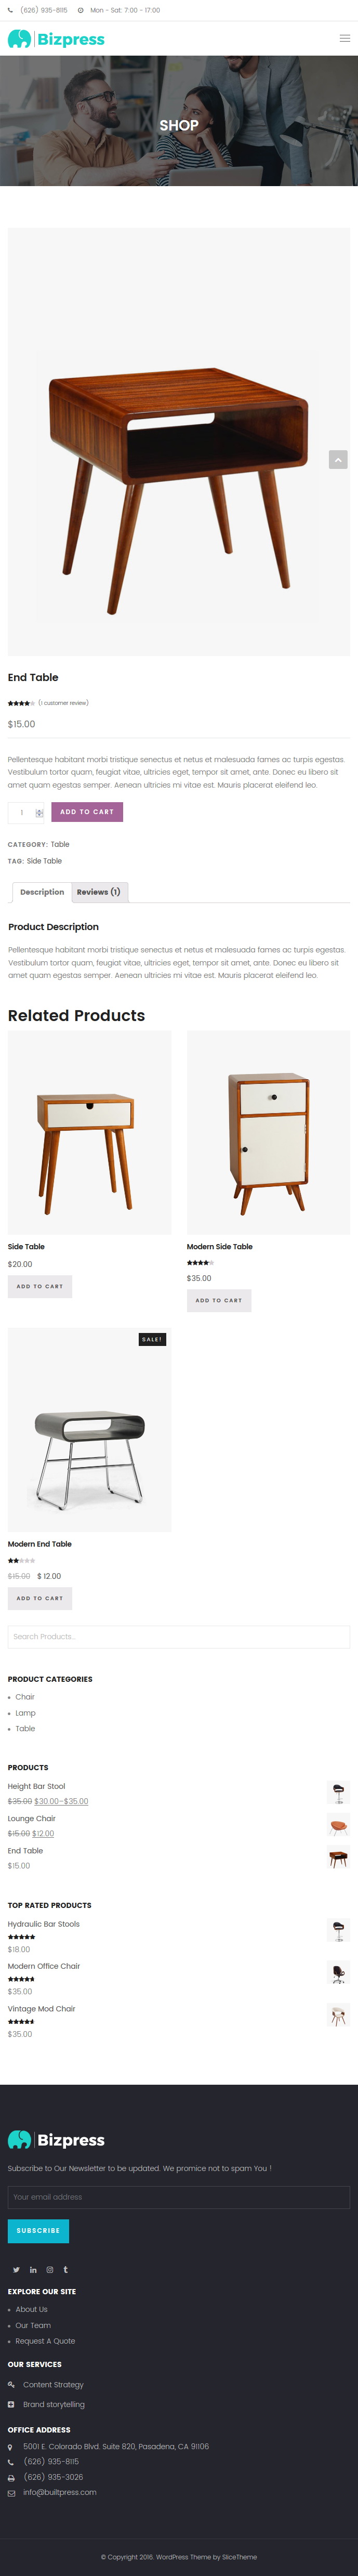Open the Modern End Table product image
The height and width of the screenshot is (2576, 358).
89,1429
